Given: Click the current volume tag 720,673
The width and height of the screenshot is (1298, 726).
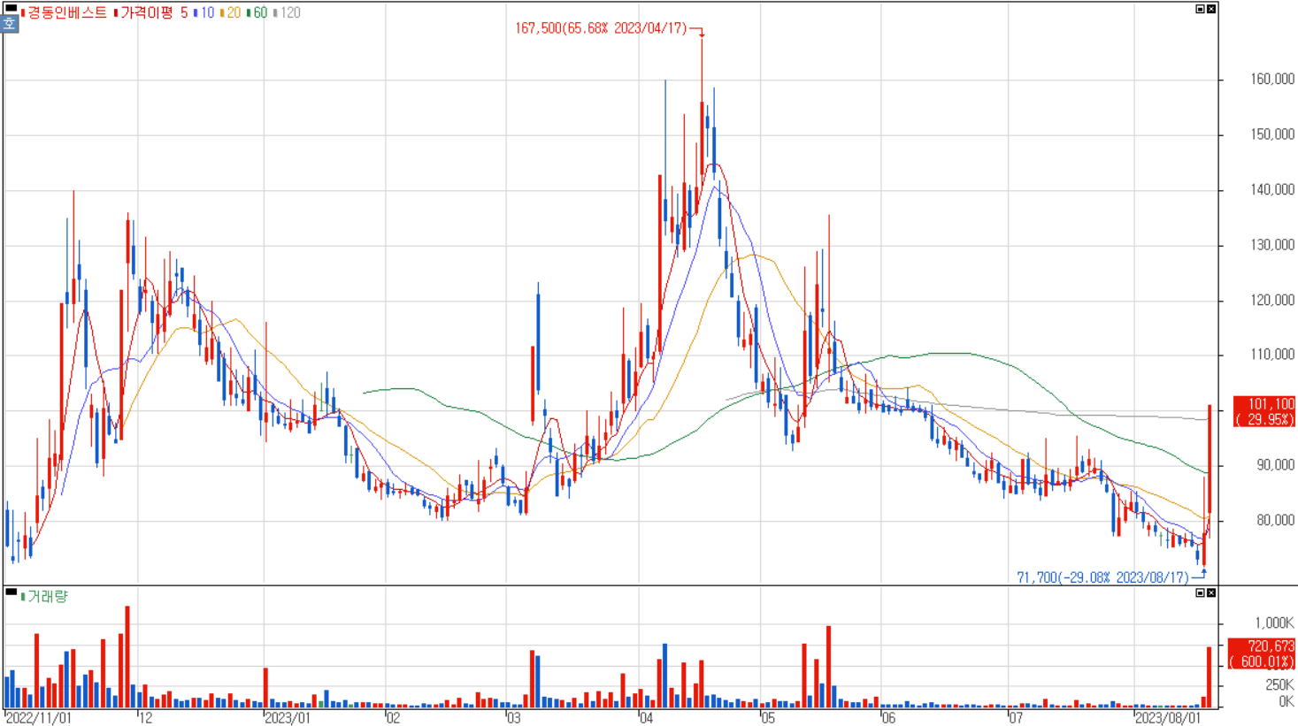Looking at the screenshot, I should 1263,653.
